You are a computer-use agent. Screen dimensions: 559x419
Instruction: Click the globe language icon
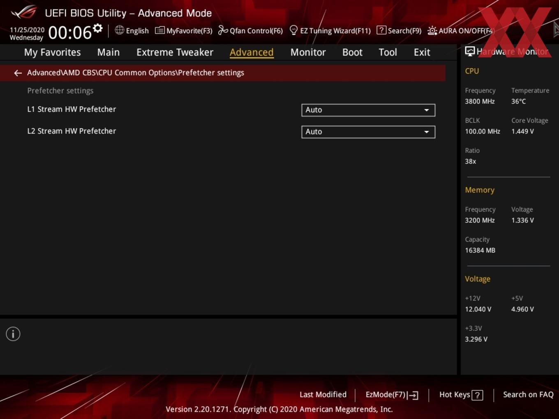[x=119, y=30]
